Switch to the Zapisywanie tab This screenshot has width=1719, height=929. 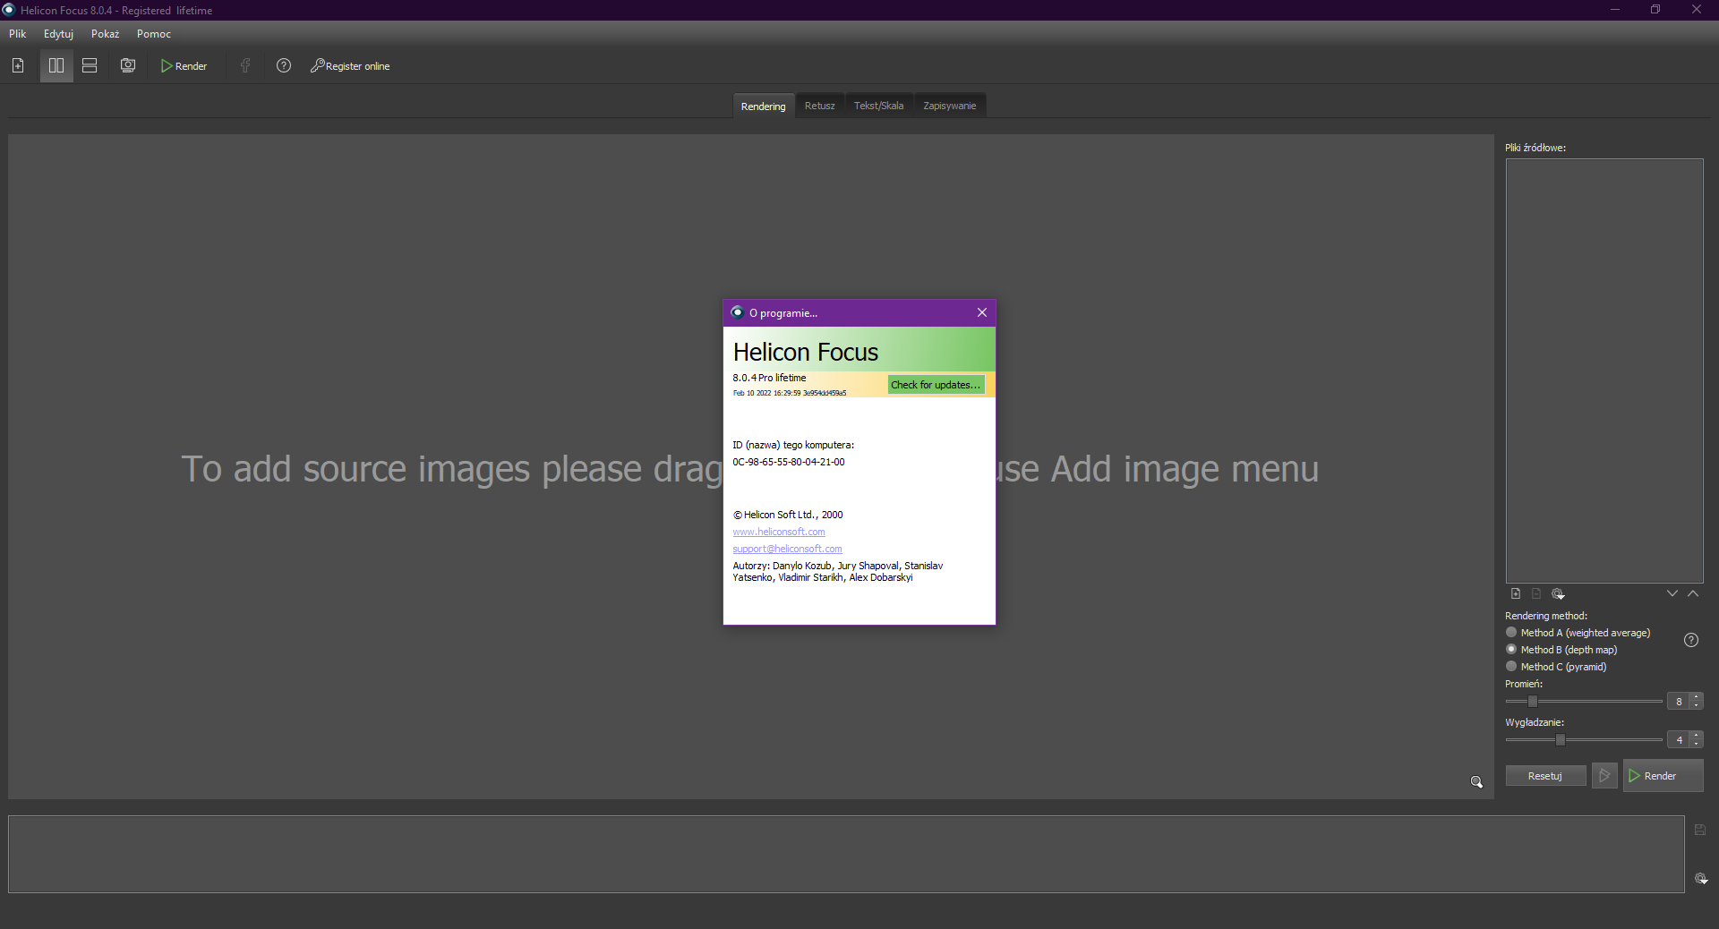950,106
